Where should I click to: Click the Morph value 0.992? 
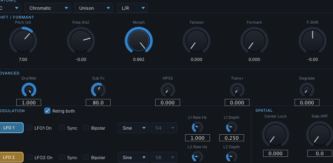tap(139, 60)
